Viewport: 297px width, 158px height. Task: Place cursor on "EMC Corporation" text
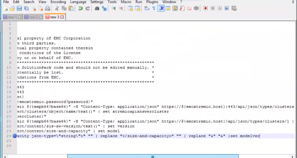pos(72,38)
